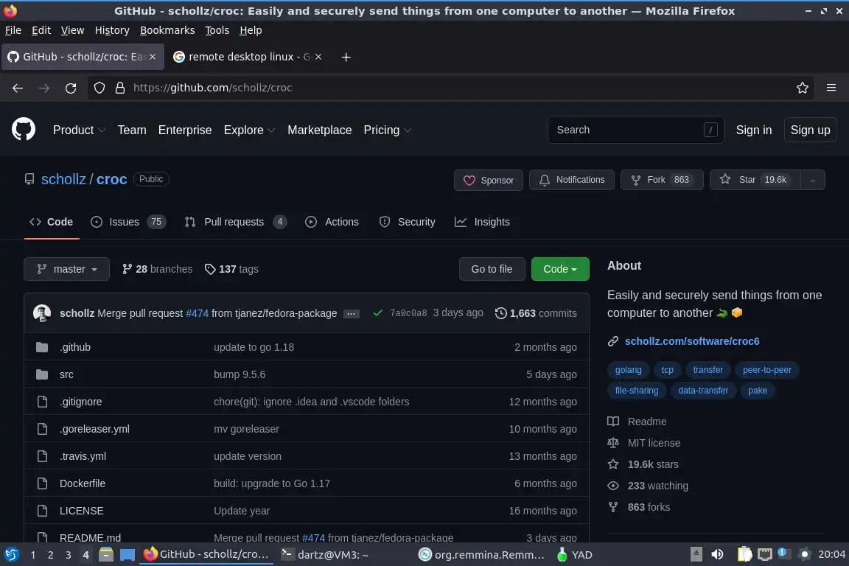The height and width of the screenshot is (566, 849).
Task: Click the file-sharing topic tag
Action: click(637, 391)
